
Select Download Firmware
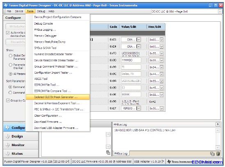point(57,122)
